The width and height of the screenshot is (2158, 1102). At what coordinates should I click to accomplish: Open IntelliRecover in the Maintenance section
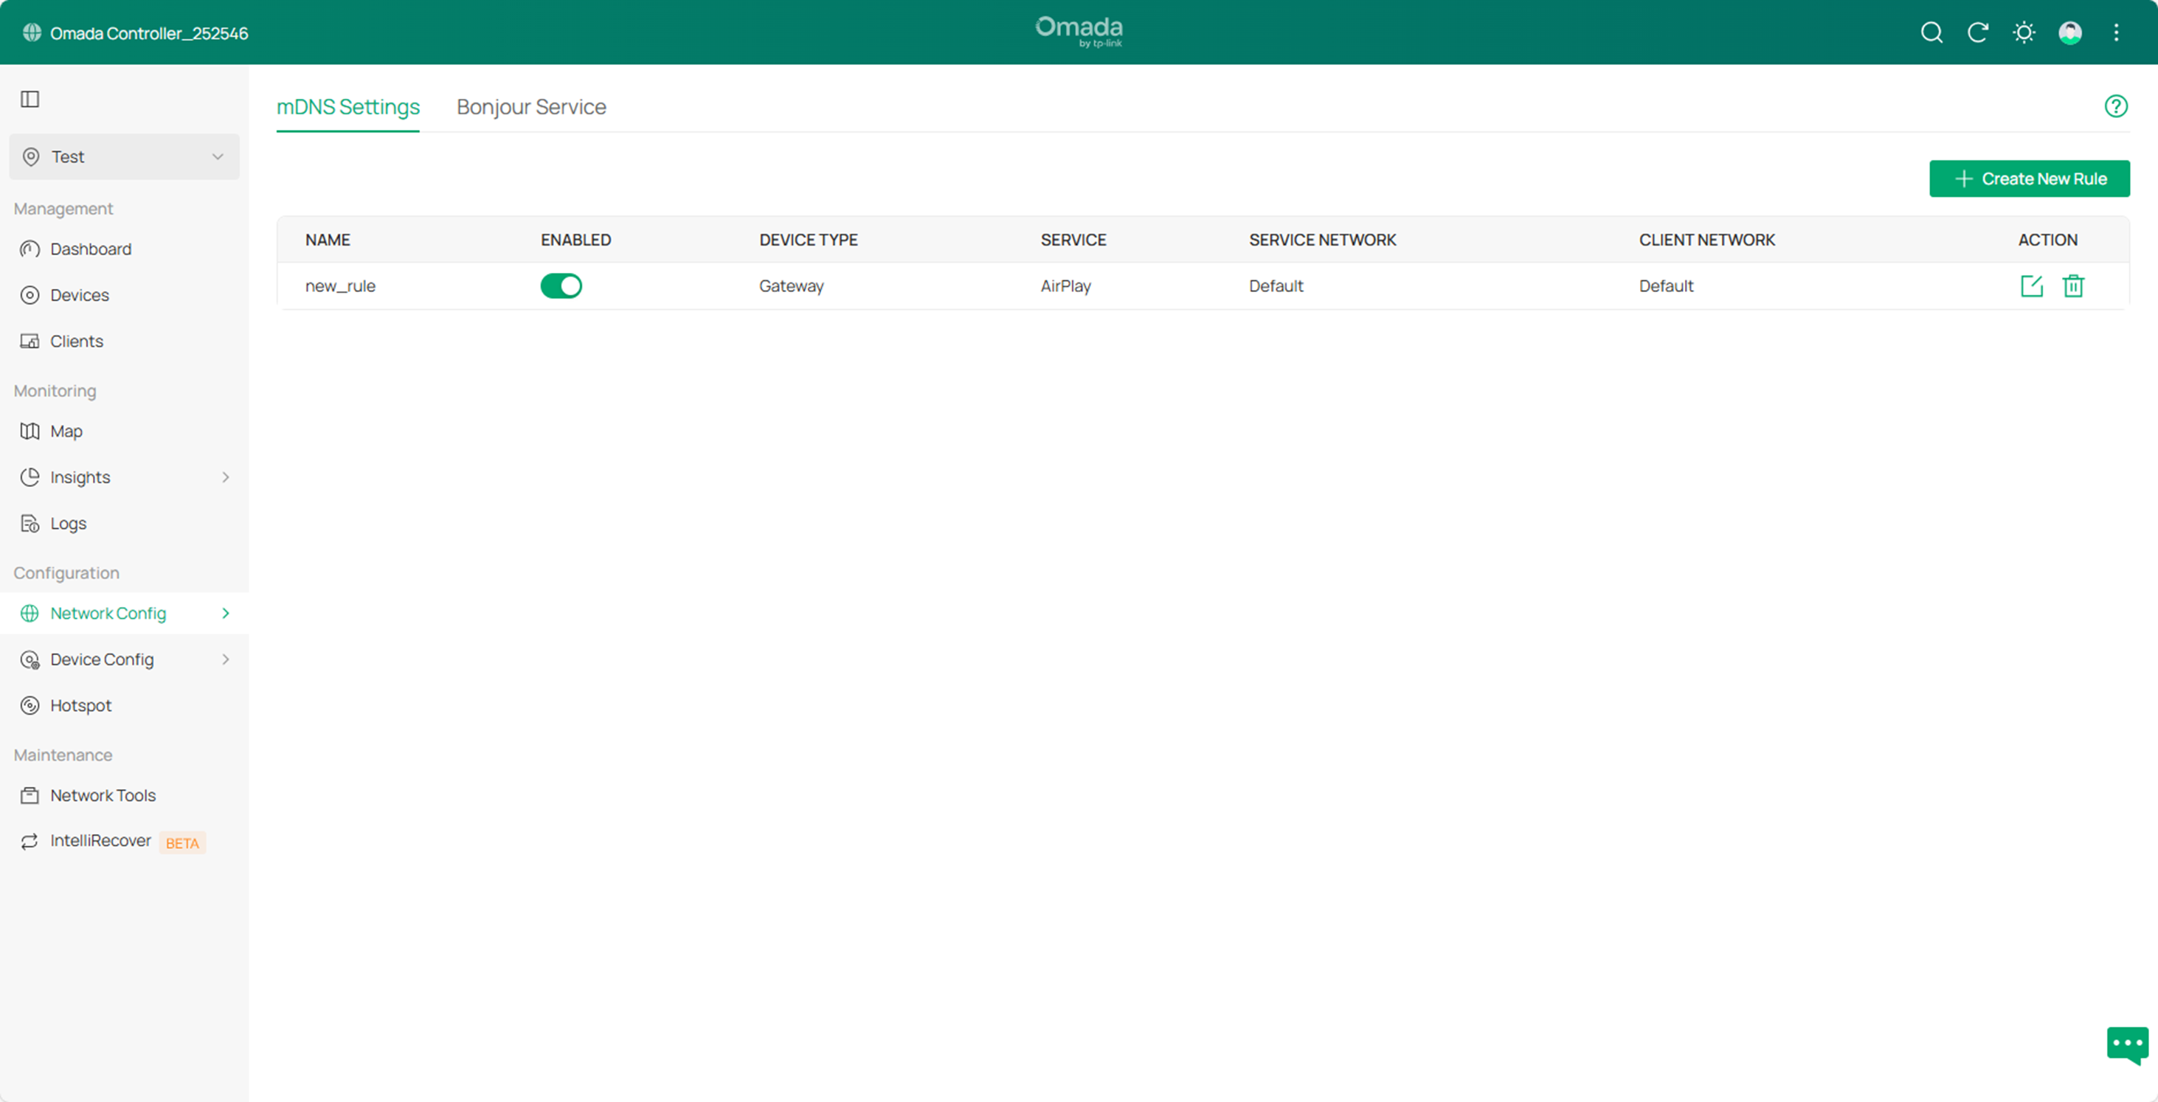[x=100, y=841]
